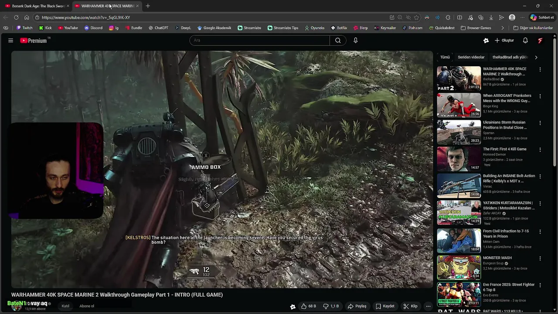The image size is (558, 314).
Task: Open YouTube notifications bell
Action: pyautogui.click(x=525, y=40)
